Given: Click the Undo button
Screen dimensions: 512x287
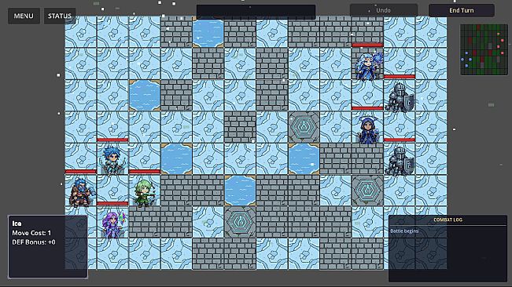Looking at the screenshot, I should (x=384, y=10).
